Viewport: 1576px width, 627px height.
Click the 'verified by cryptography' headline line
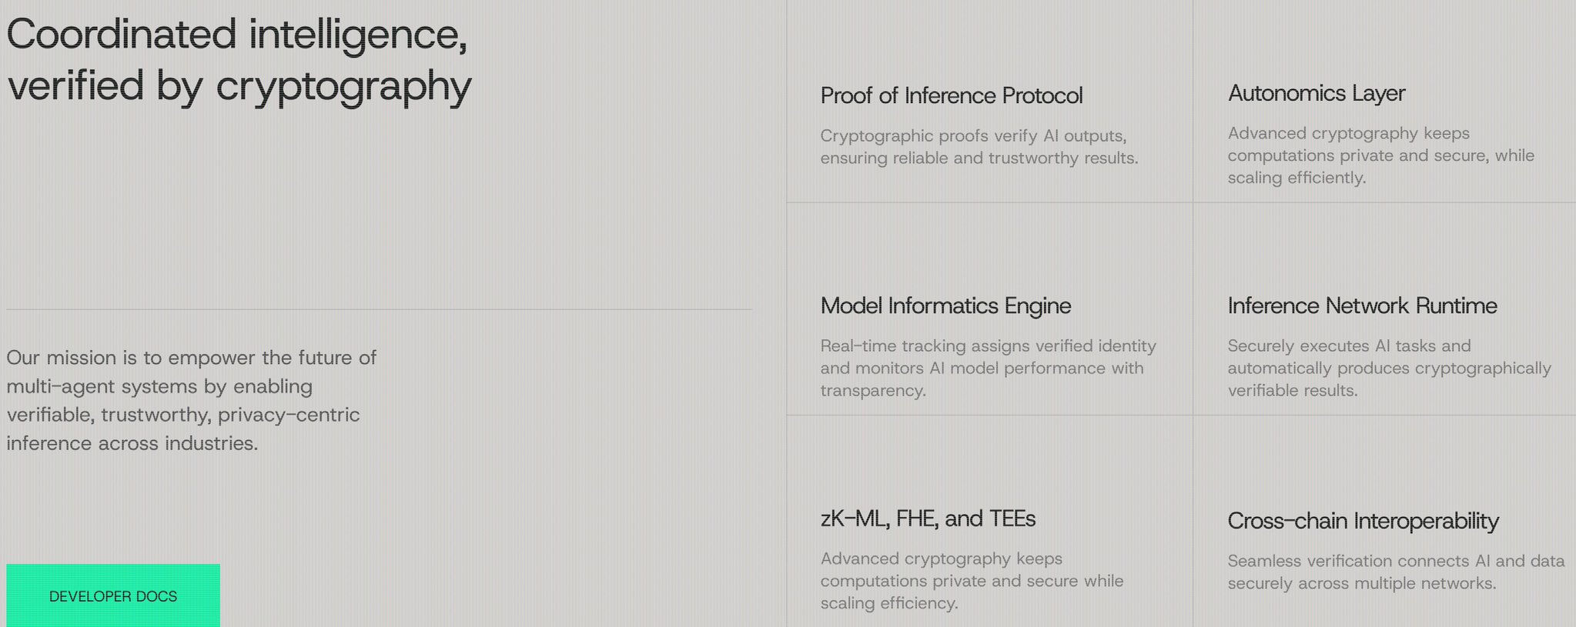click(x=239, y=85)
